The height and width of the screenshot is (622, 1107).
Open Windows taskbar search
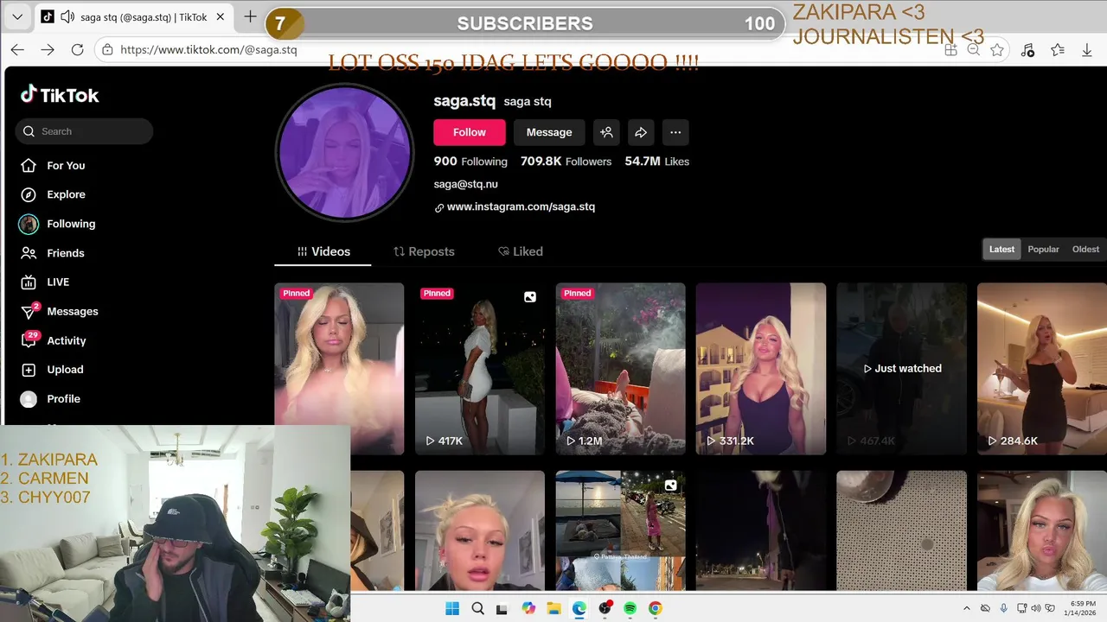(x=478, y=608)
